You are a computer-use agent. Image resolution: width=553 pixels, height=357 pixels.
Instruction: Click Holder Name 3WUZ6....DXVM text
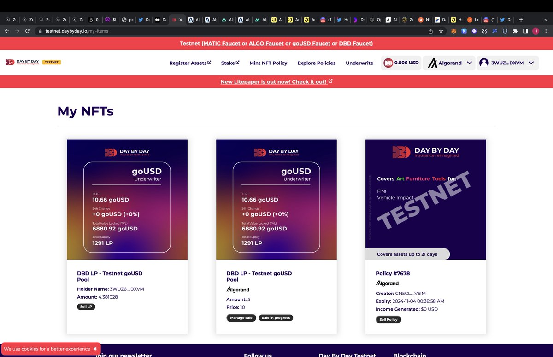tap(111, 289)
